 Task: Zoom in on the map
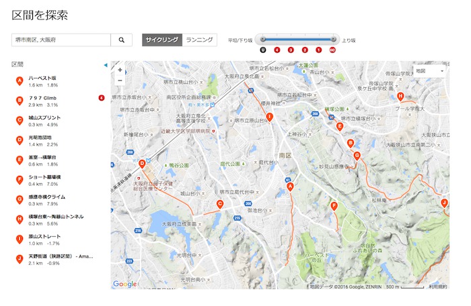pos(120,70)
